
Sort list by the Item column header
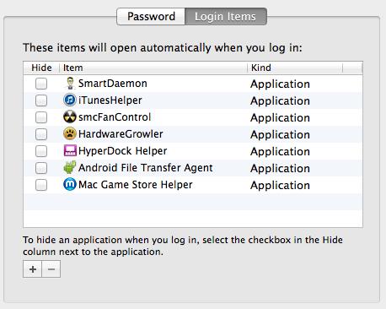[x=153, y=68]
